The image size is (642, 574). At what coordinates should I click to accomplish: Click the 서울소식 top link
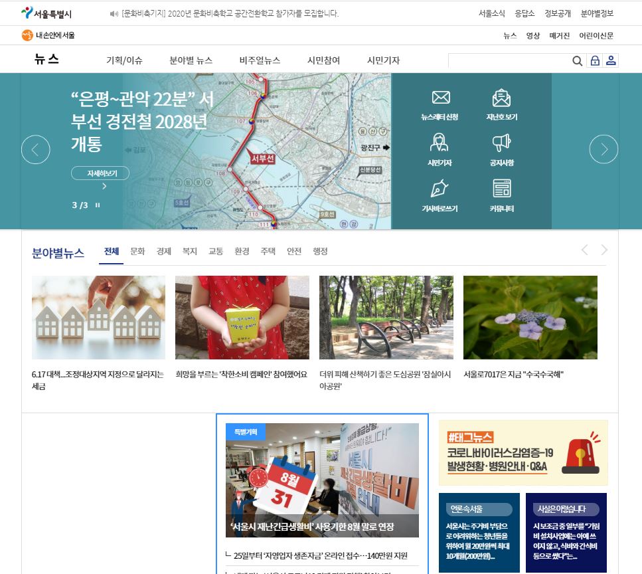pos(492,13)
